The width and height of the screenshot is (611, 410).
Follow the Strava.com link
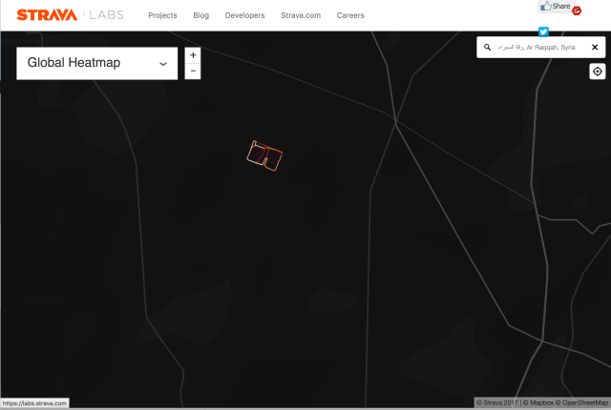(x=301, y=15)
